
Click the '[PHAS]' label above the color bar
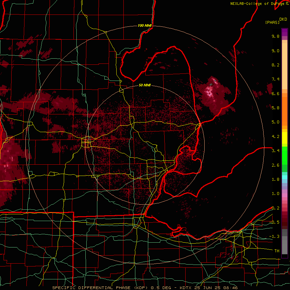point(272,23)
